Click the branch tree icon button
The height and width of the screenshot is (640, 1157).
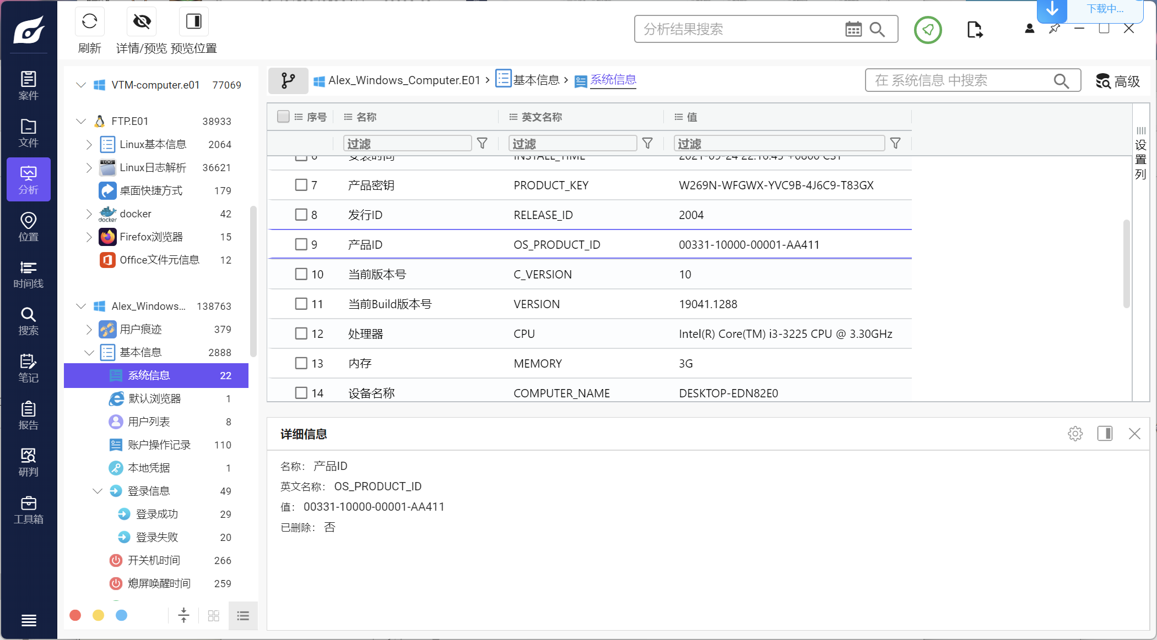tap(288, 81)
